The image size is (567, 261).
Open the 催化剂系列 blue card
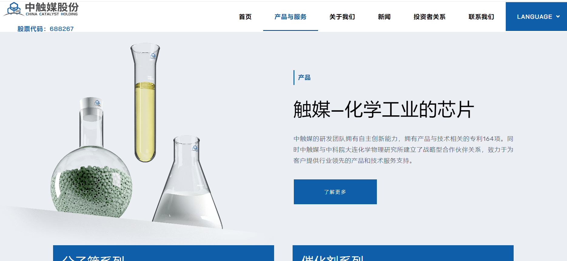pyautogui.click(x=403, y=253)
